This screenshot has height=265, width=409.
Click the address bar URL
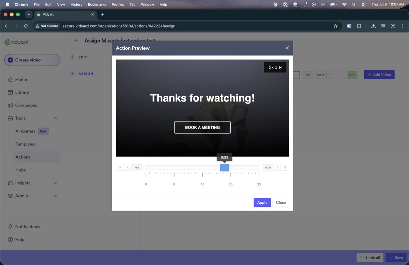pyautogui.click(x=119, y=26)
